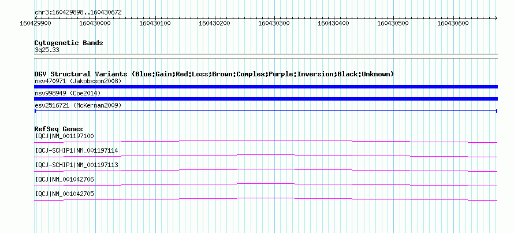
Task: Click the ruler's right arrowhead
Action: coord(496,18)
